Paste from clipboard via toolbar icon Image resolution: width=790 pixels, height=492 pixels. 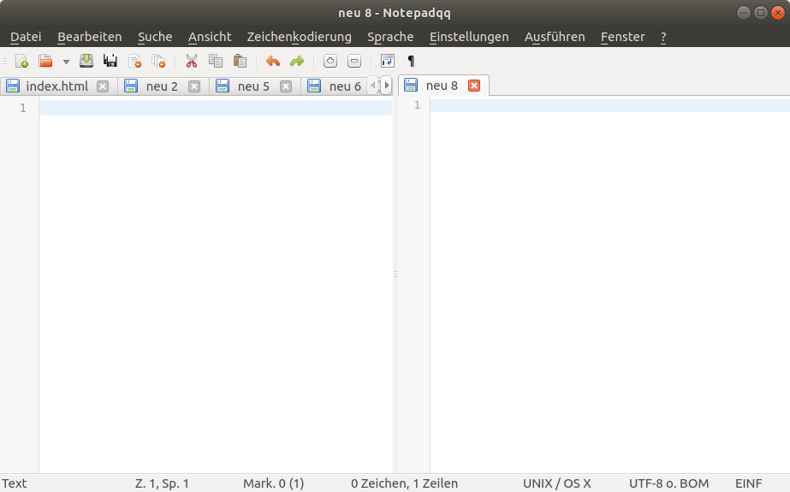[240, 61]
